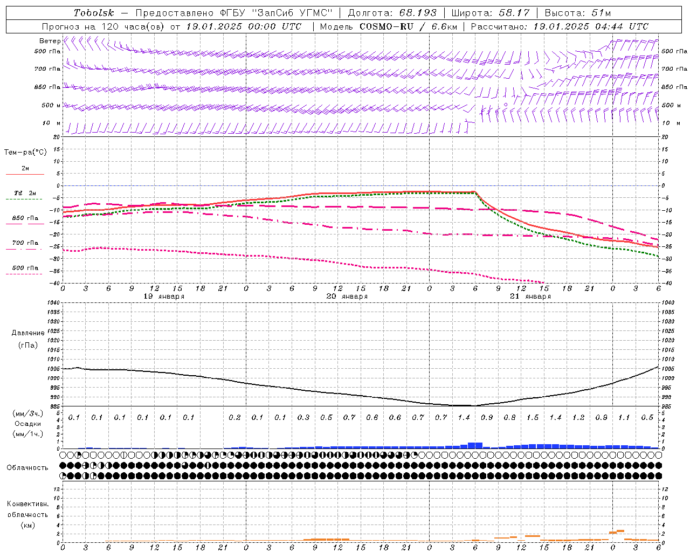Click the "Тем-ра(°C)" temperature label
The width and height of the screenshot is (690, 552).
tap(25, 152)
